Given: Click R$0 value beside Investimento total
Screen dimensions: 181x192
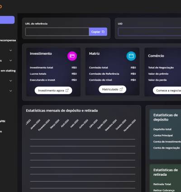Looking at the screenshot, I should (74, 67).
